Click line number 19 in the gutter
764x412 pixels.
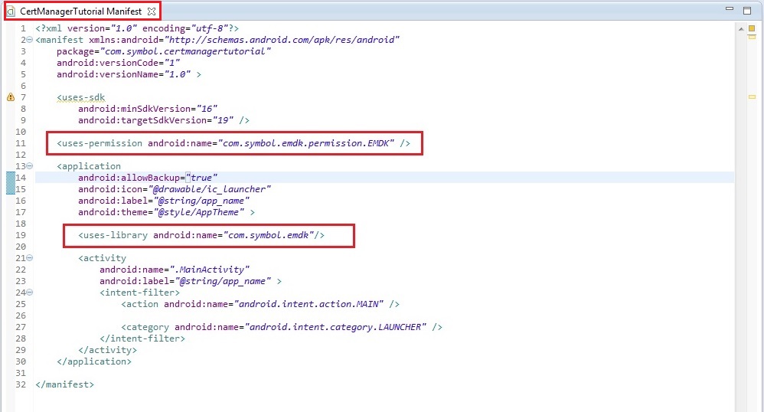tap(21, 235)
